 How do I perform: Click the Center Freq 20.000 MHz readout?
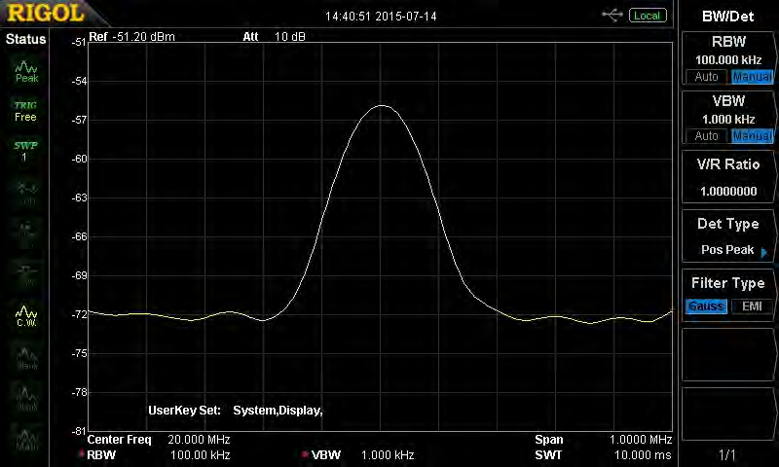(x=159, y=439)
